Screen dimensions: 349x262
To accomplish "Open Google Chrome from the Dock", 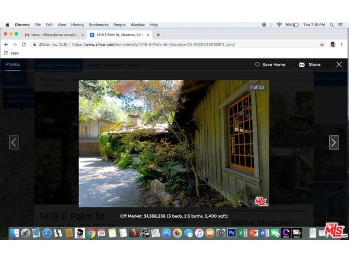I will [91, 233].
